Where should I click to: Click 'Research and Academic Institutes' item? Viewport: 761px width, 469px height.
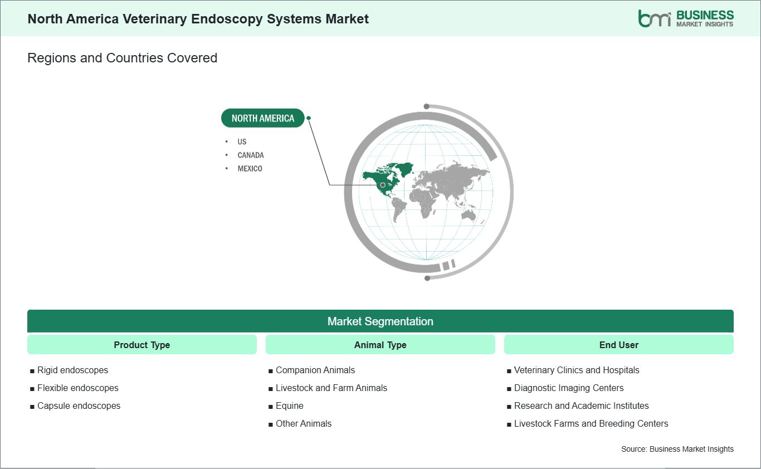(581, 406)
